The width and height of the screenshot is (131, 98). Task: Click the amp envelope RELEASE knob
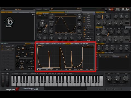click(121, 23)
